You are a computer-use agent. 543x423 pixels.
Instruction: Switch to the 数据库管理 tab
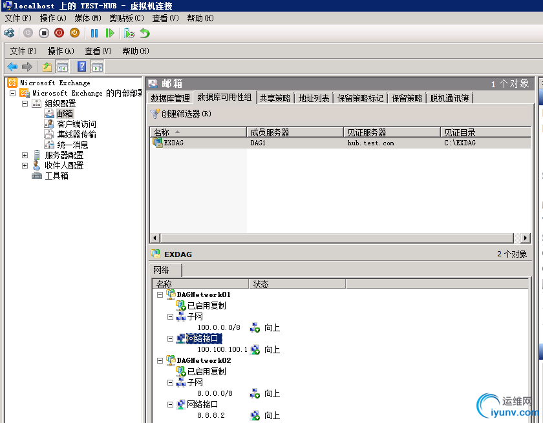[170, 98]
